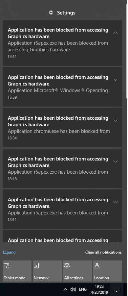
Task: Toggle Tablet mode quick action
Action: 17,271
